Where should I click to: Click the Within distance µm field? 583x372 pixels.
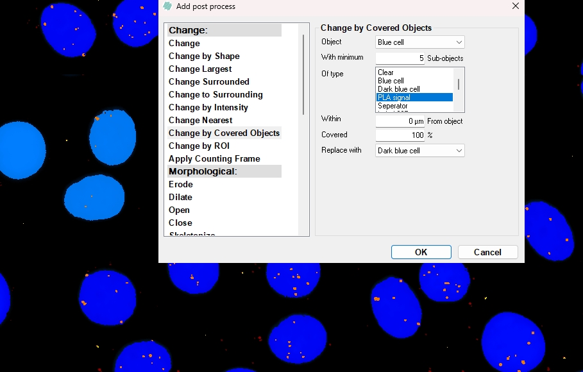[x=400, y=121]
